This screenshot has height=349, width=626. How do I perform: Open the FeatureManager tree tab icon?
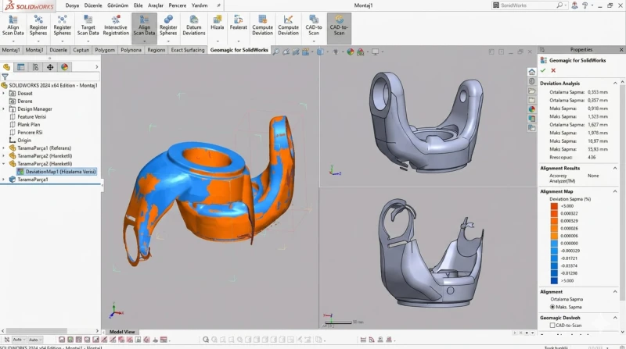(6, 67)
